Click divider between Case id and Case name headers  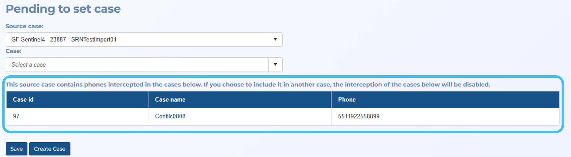(148, 99)
